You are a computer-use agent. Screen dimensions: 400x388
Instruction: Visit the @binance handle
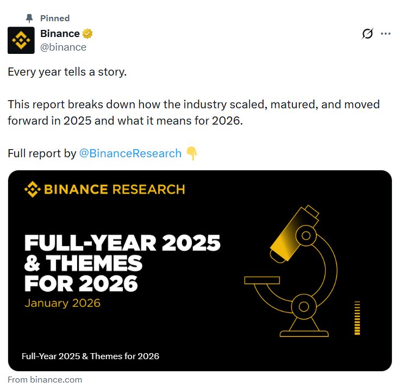(63, 47)
